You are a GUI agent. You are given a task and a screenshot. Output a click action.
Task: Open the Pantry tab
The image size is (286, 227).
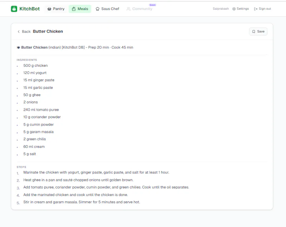pos(56,9)
